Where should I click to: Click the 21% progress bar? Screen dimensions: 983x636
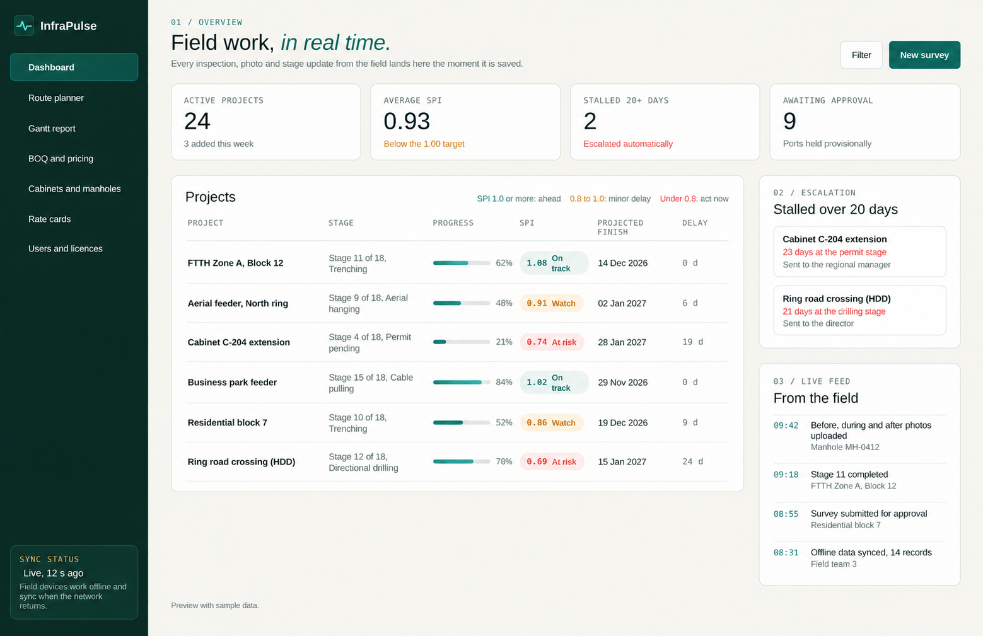pos(462,342)
